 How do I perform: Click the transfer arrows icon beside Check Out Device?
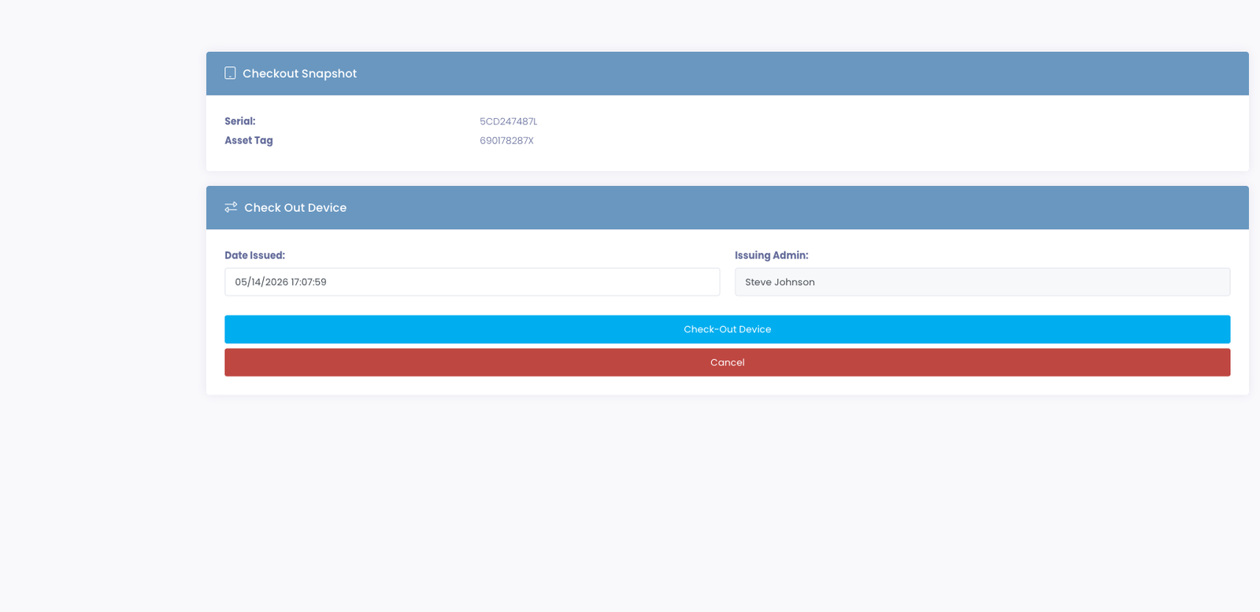(231, 207)
